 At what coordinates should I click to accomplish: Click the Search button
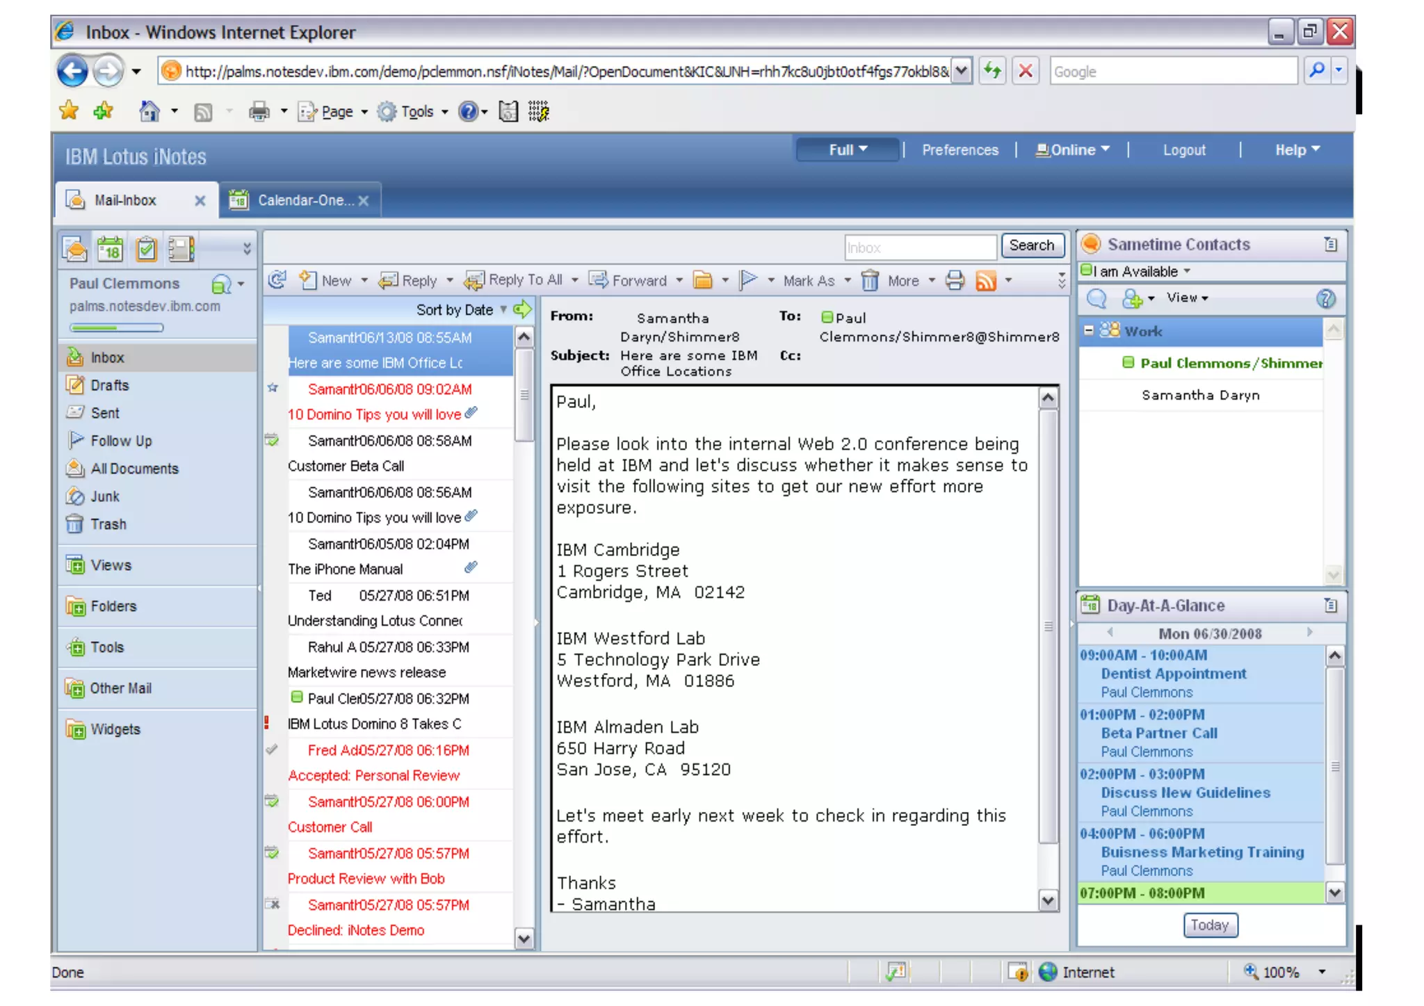tap(1031, 245)
